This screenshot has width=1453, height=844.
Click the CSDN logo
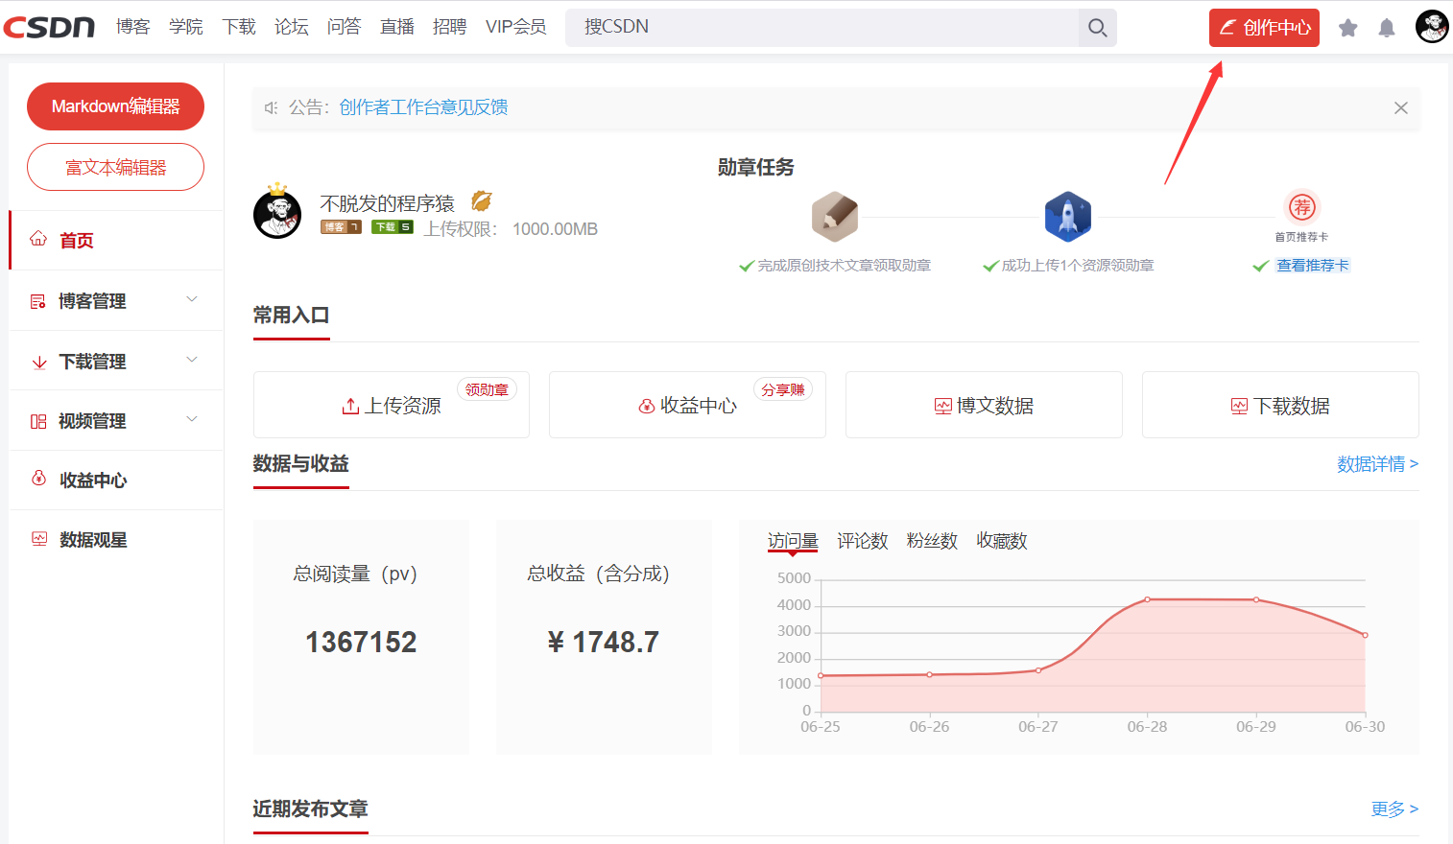pyautogui.click(x=49, y=27)
